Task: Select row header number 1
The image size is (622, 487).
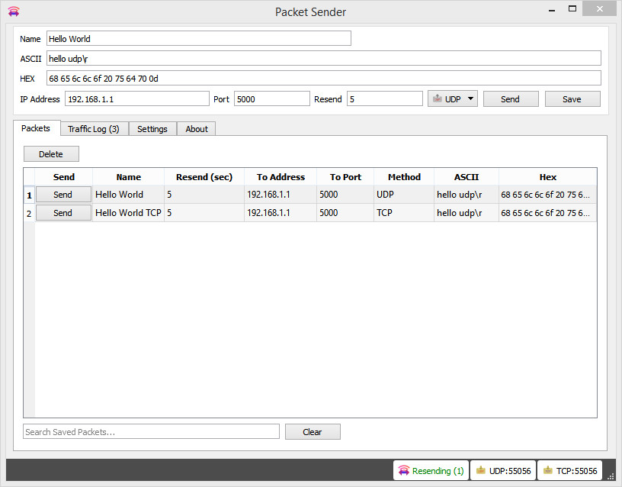Action: pos(30,195)
